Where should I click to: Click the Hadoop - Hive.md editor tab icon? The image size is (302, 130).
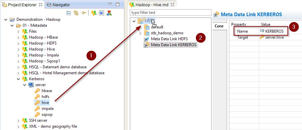[132, 5]
